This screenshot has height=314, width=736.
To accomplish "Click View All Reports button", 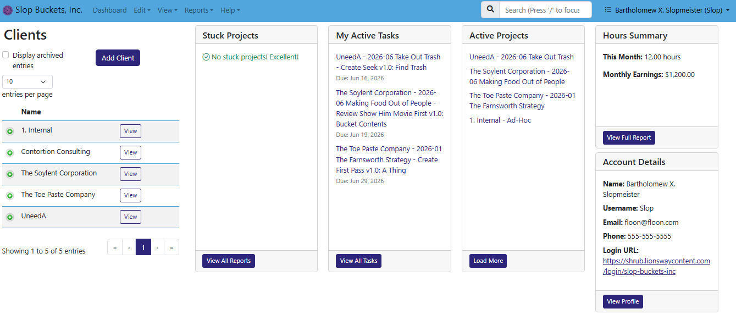I will 229,261.
